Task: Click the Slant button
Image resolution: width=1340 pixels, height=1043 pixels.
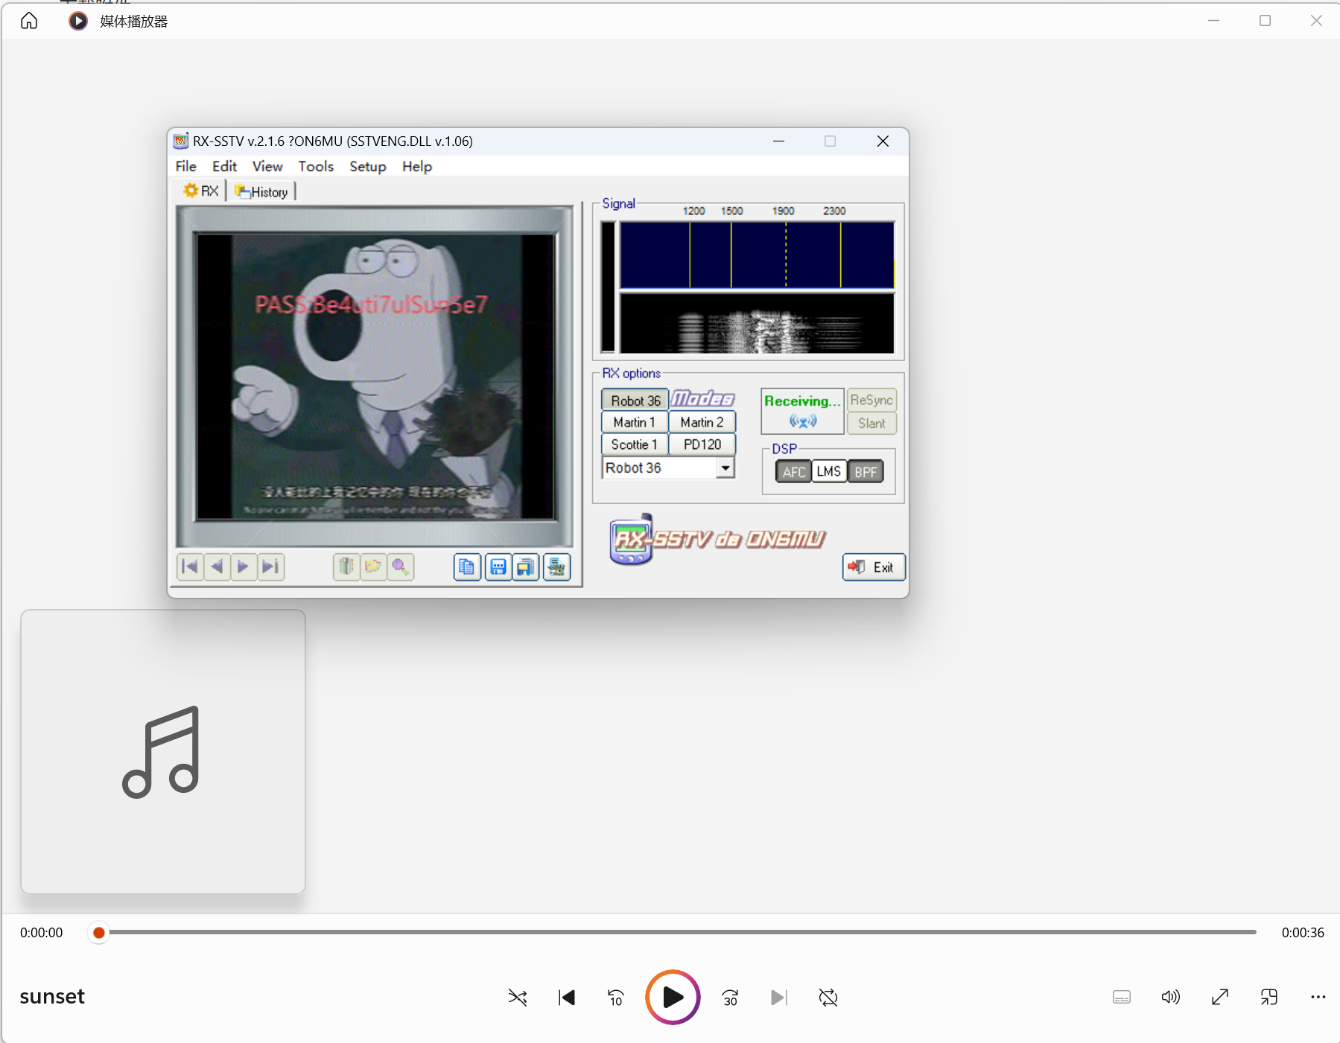Action: (x=871, y=424)
